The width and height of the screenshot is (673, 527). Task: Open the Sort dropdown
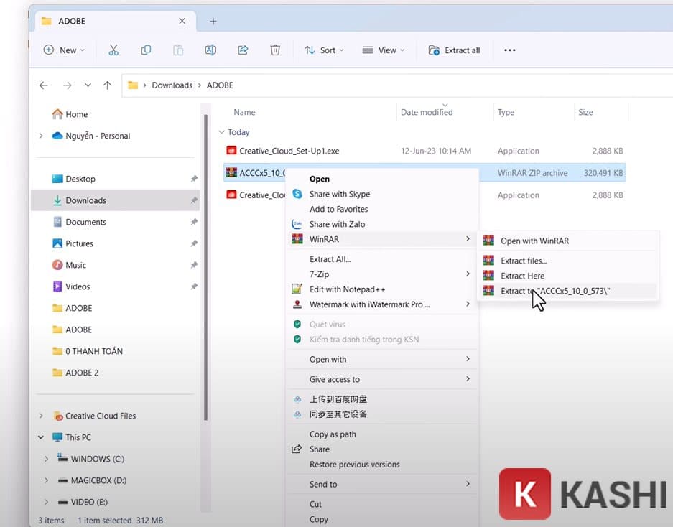(x=324, y=50)
